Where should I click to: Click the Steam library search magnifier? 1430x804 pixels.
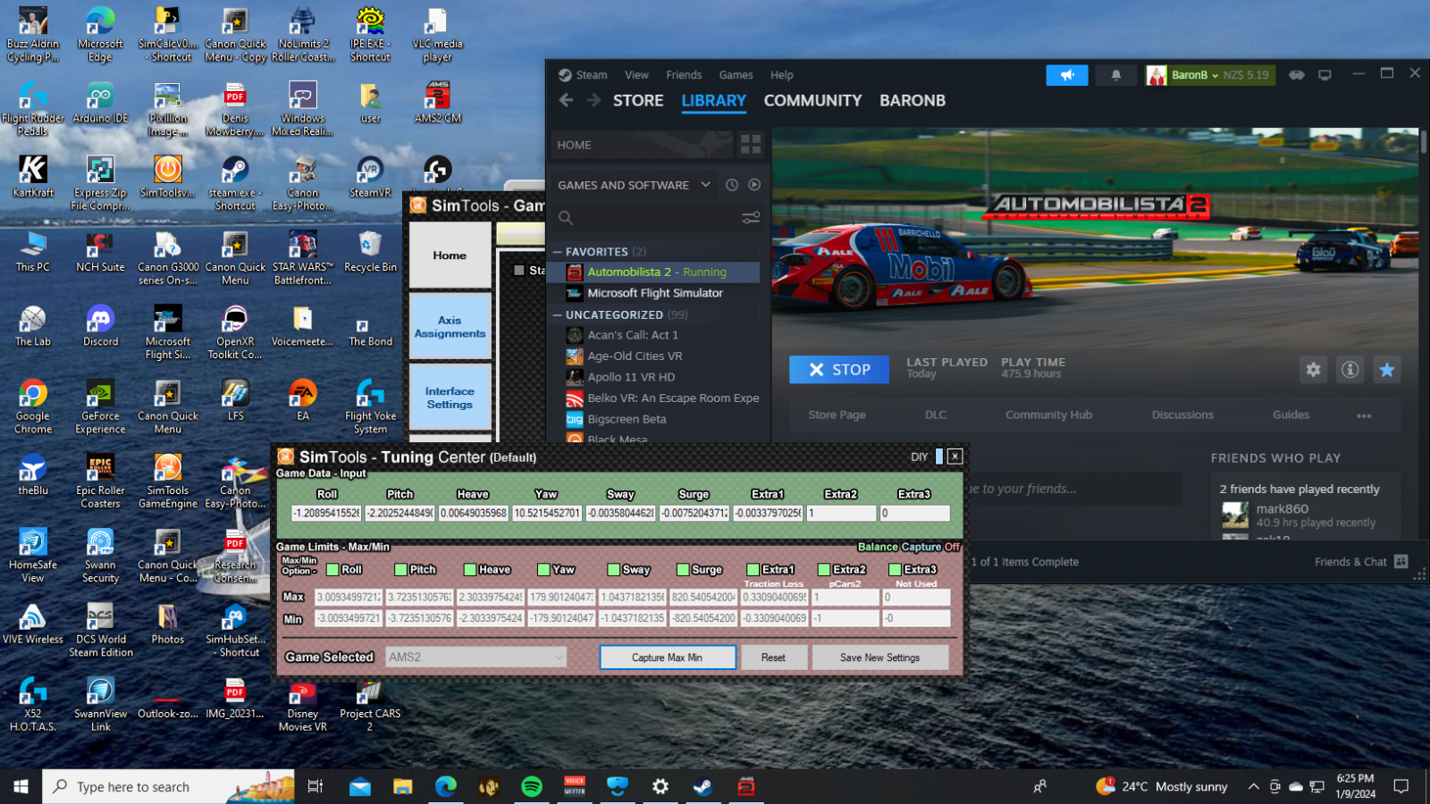[565, 217]
